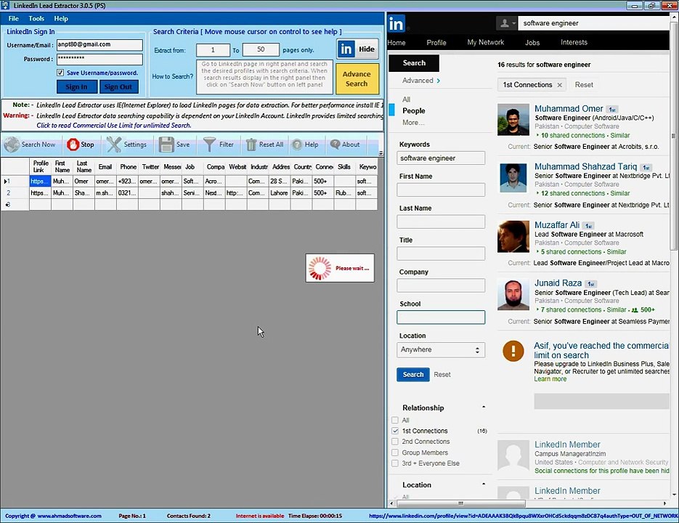Open the Location Anywhere dropdown

pos(441,349)
